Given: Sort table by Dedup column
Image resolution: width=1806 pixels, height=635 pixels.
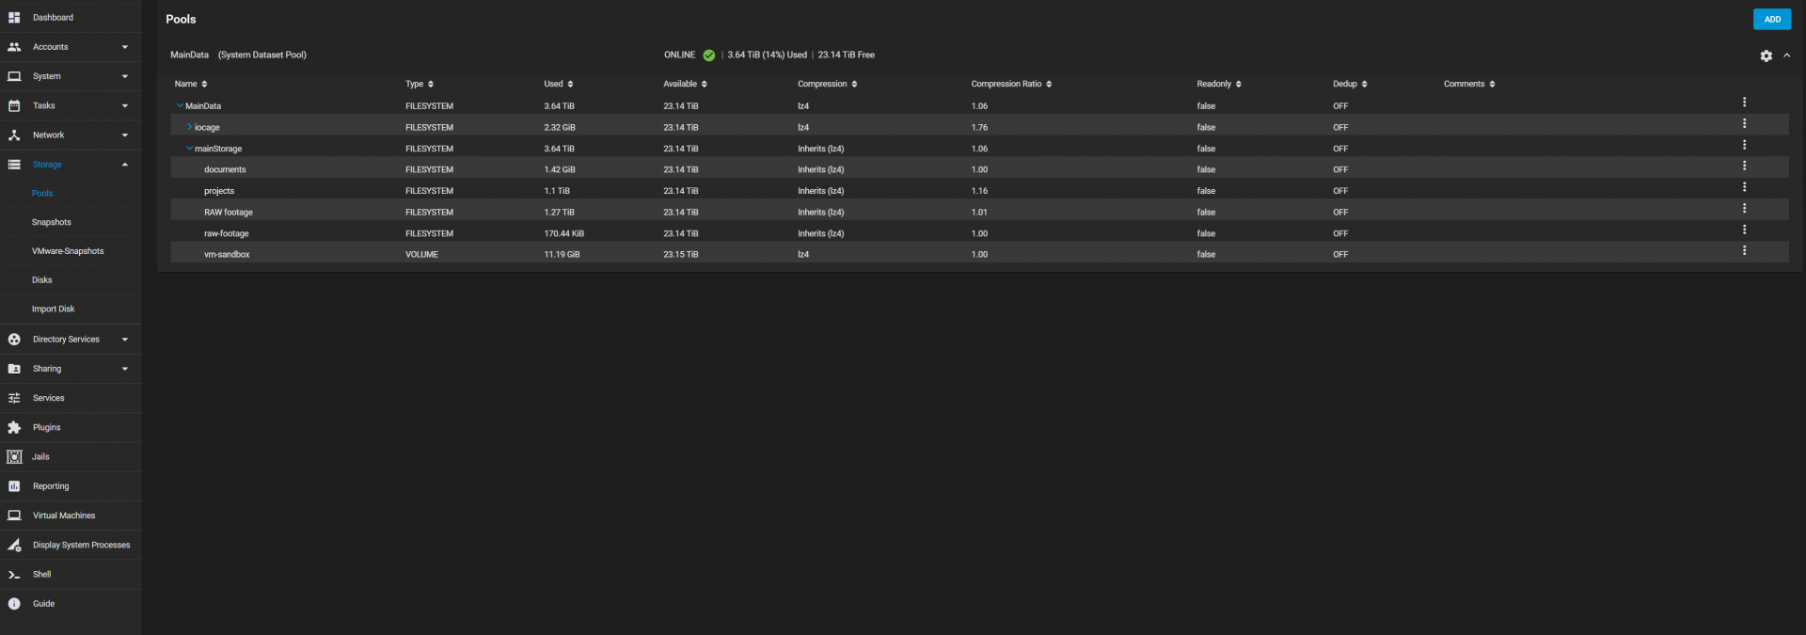Looking at the screenshot, I should click(x=1350, y=84).
